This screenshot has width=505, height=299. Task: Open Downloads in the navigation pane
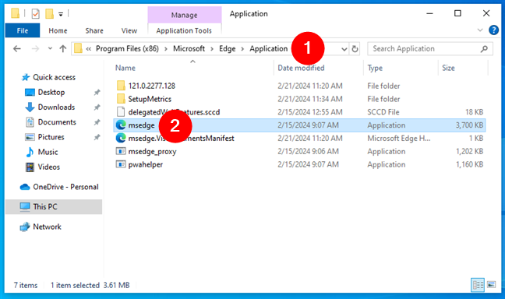click(x=56, y=107)
